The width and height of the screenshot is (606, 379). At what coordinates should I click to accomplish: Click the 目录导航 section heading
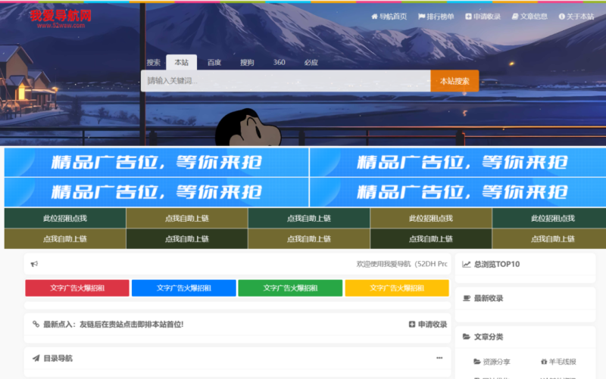pyautogui.click(x=58, y=358)
